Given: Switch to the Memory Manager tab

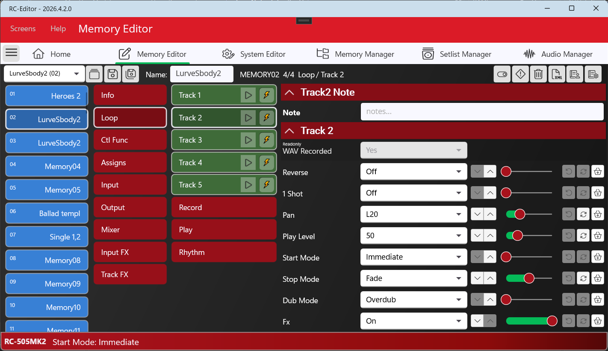Looking at the screenshot, I should point(355,54).
